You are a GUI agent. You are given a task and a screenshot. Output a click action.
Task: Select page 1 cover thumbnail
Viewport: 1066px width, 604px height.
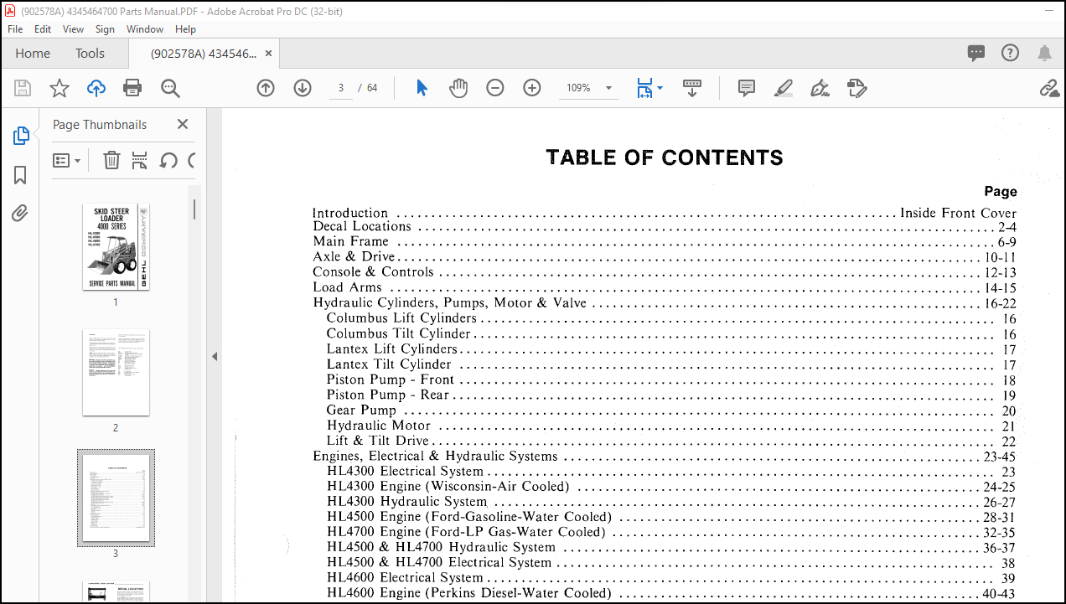116,247
